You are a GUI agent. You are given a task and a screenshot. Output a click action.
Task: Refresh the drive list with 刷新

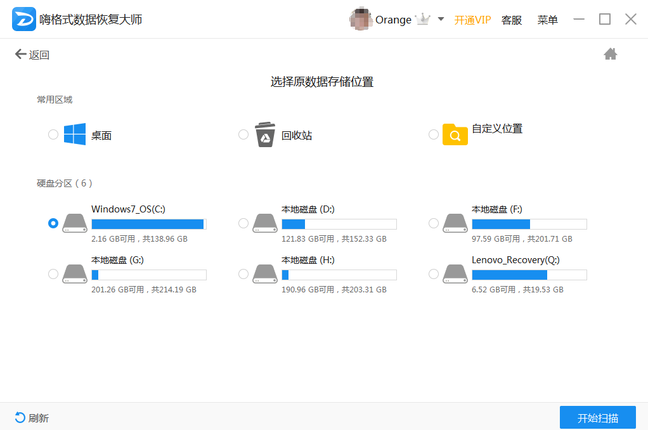32,418
